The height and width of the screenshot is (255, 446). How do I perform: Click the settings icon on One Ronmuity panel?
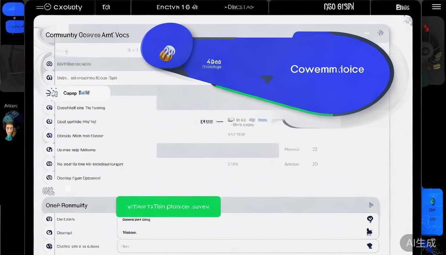(371, 205)
